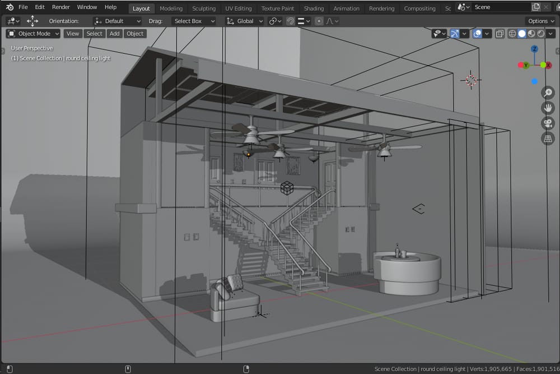Toggle X-ray mode

point(500,34)
